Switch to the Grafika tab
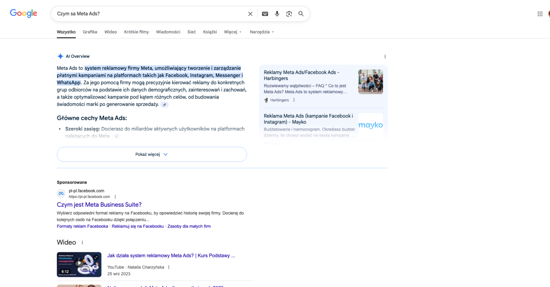The height and width of the screenshot is (287, 550). click(90, 32)
